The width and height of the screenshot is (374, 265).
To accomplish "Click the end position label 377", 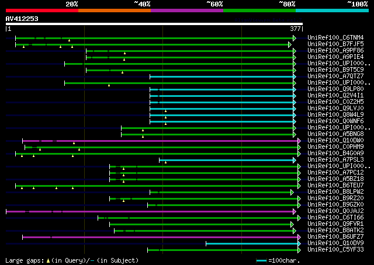I will [295, 29].
